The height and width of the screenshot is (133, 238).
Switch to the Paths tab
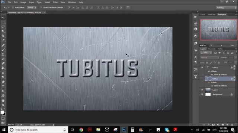coord(220,49)
